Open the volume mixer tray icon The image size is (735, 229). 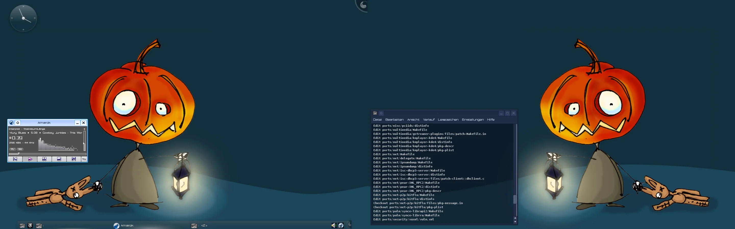tap(334, 226)
